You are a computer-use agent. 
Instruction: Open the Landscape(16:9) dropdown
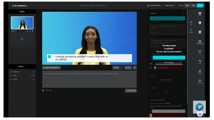coord(154,5)
